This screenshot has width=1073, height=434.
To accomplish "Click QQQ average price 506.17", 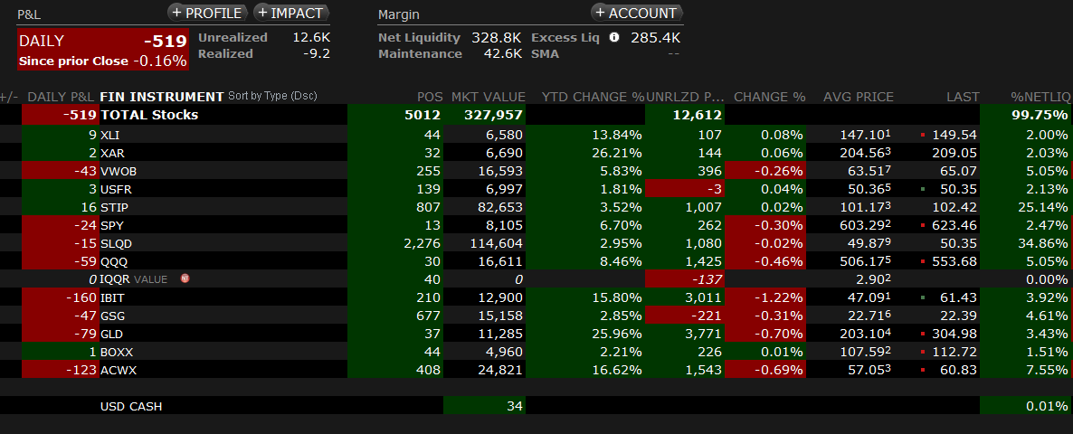I will 864,261.
